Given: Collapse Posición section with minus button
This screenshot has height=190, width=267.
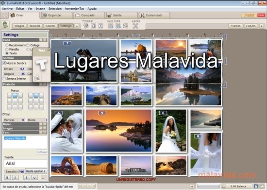Looking at the screenshot, I should (x=45, y=84).
